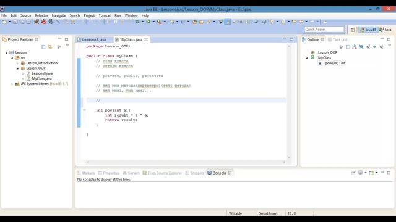This screenshot has height=222, width=396.
Task: Collapse the Lesson_OOP package
Action: click(17, 68)
